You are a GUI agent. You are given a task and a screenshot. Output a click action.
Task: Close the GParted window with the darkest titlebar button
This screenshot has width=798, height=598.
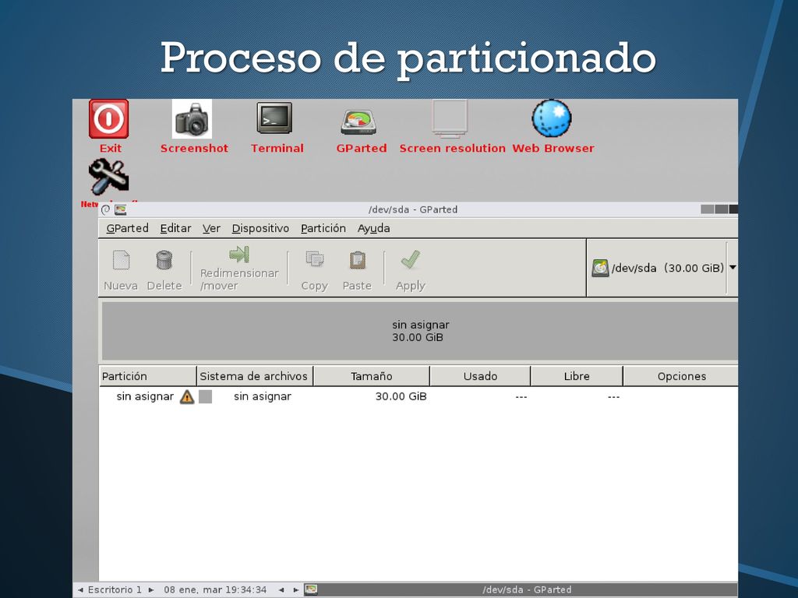(733, 209)
